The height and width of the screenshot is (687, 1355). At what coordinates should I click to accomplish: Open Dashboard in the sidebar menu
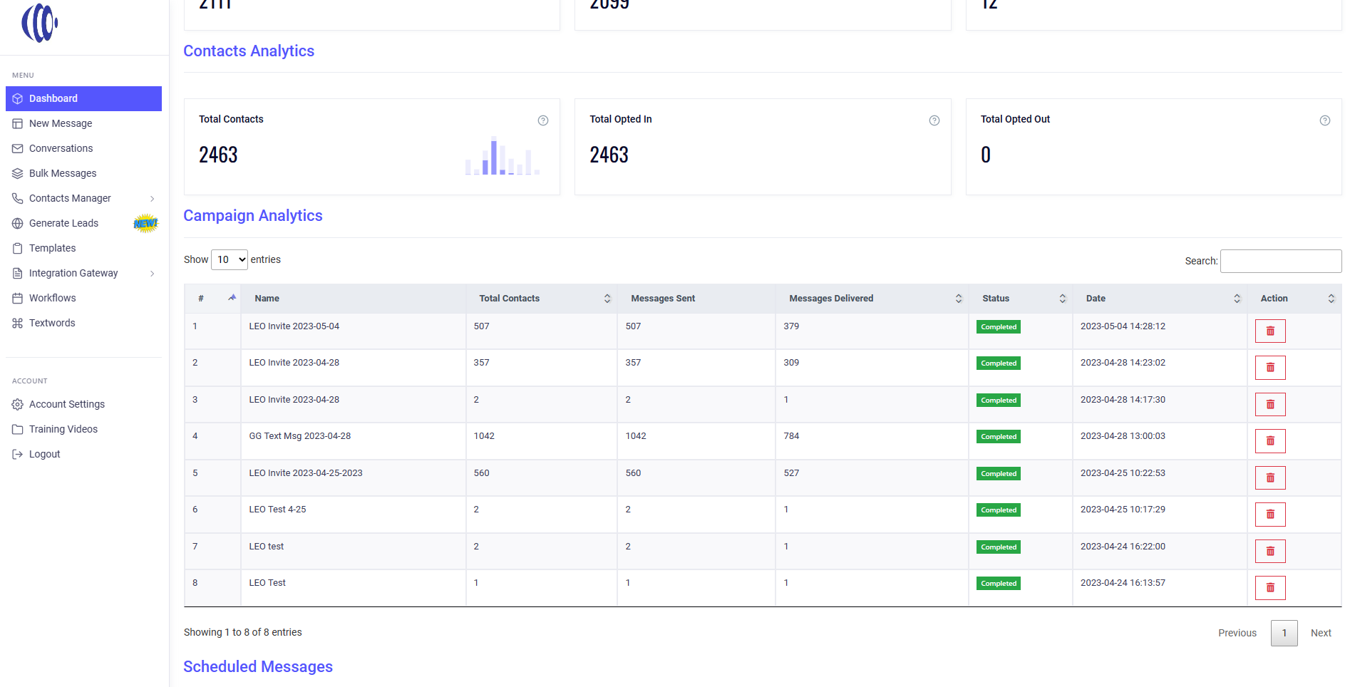[x=83, y=98]
